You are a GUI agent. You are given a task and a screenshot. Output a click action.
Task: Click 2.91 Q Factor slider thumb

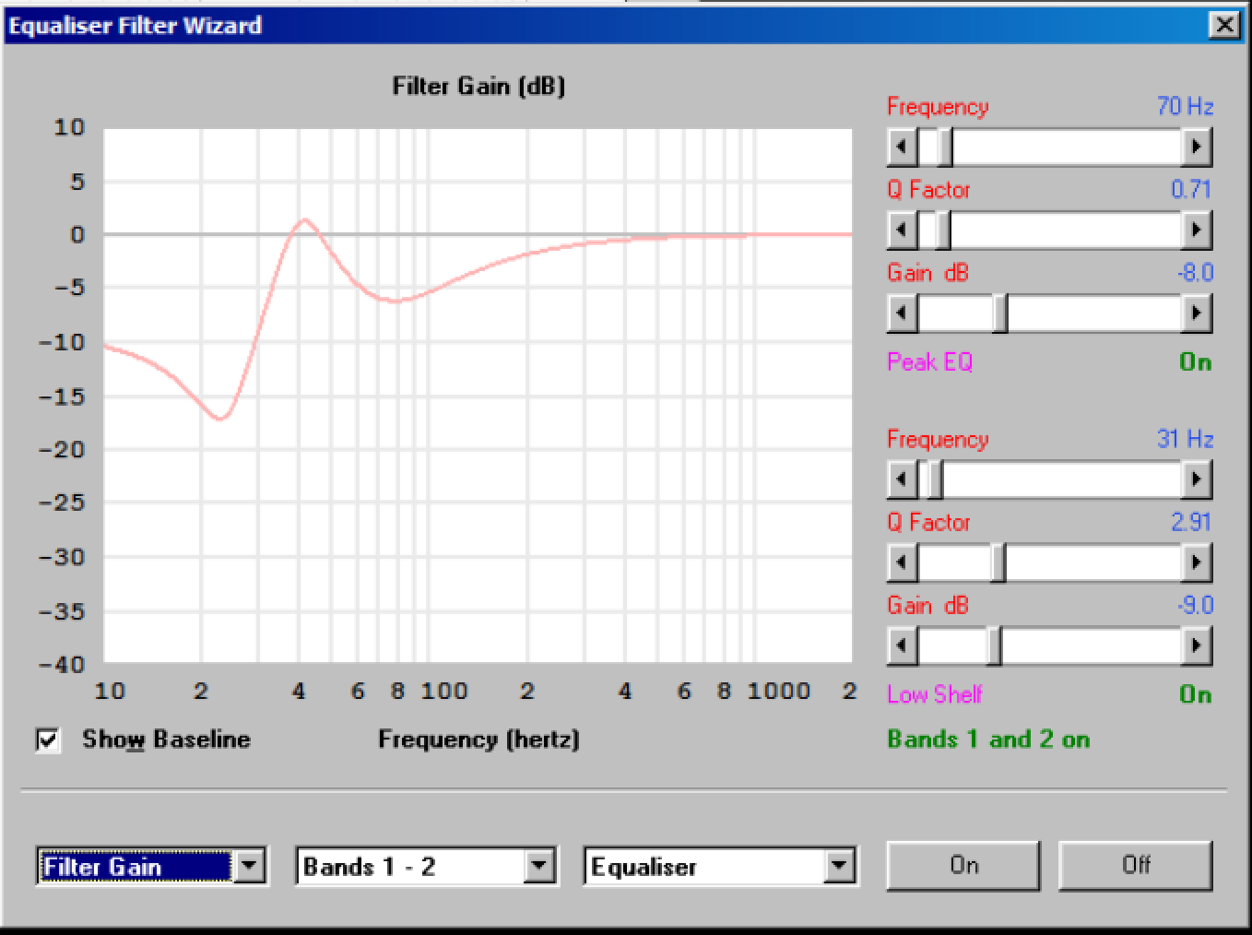point(998,562)
